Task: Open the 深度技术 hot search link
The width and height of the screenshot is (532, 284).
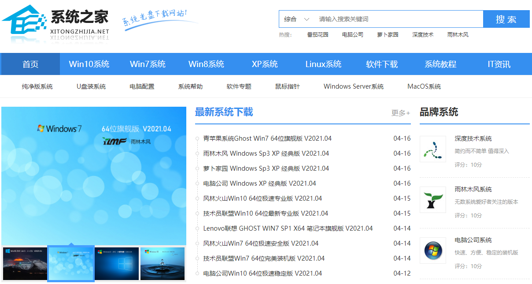Action: (423, 34)
